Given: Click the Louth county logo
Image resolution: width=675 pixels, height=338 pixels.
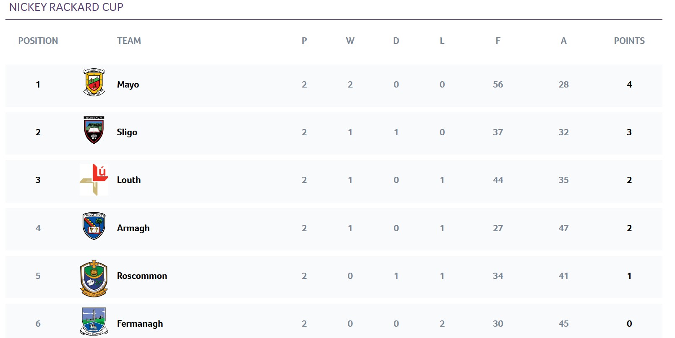Looking at the screenshot, I should pyautogui.click(x=94, y=180).
